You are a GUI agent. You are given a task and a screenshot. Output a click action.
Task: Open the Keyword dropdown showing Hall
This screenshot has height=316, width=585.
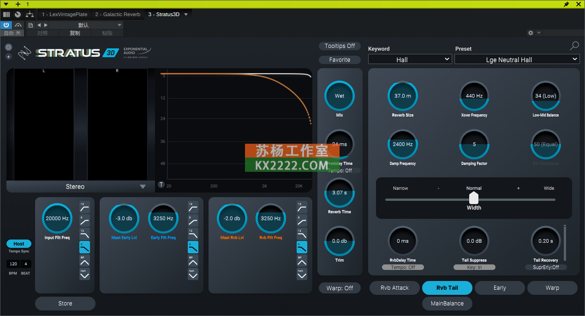coord(410,59)
